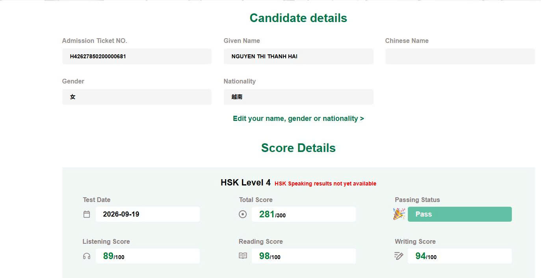Viewport: 541px width, 278px height.
Task: Click the 'Reading Score' label
Action: pyautogui.click(x=260, y=241)
